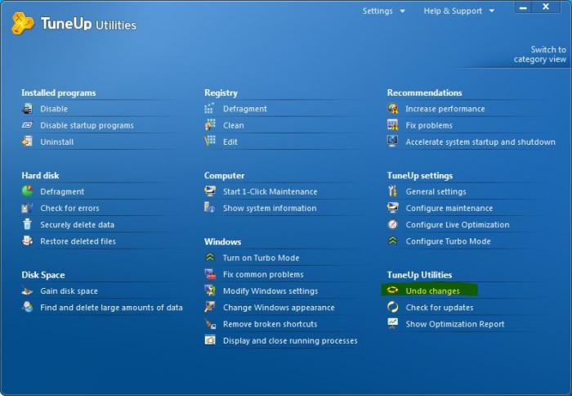Click the Start 1-Click Maintenance icon
572x396 pixels.
[x=210, y=191]
